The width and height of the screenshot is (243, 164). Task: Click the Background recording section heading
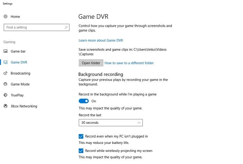(x=101, y=74)
